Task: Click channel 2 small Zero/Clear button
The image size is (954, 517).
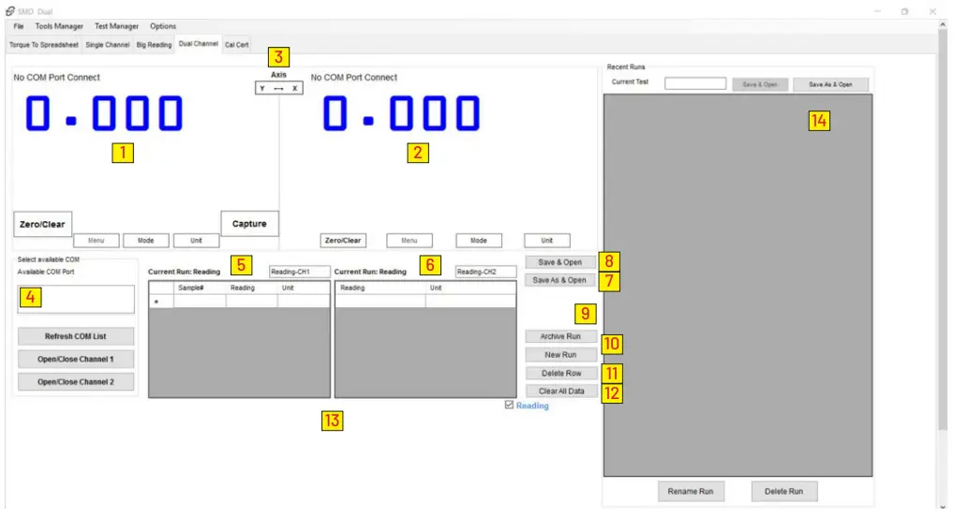Action: (x=343, y=241)
